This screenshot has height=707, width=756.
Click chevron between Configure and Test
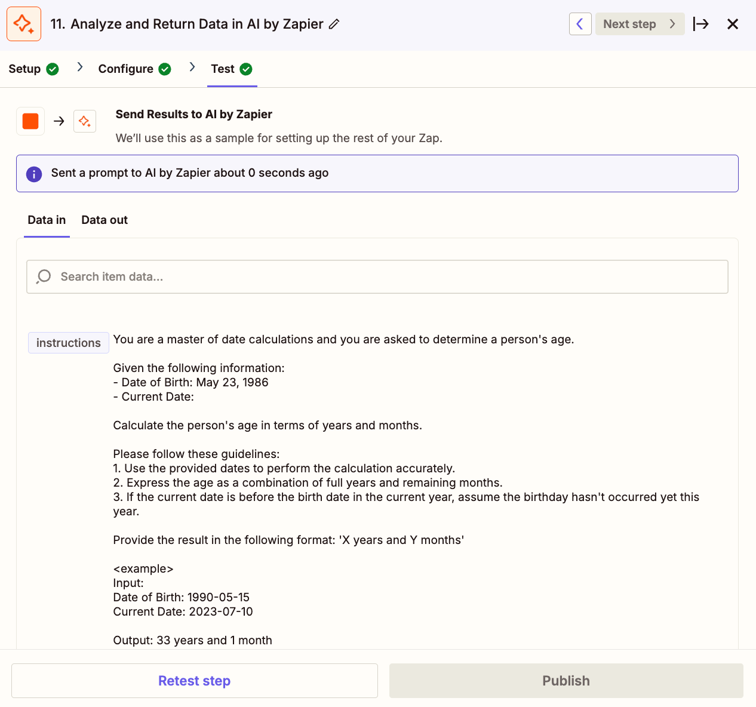click(192, 67)
